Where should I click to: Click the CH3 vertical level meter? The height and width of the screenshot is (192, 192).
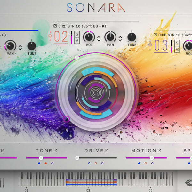[172, 46]
